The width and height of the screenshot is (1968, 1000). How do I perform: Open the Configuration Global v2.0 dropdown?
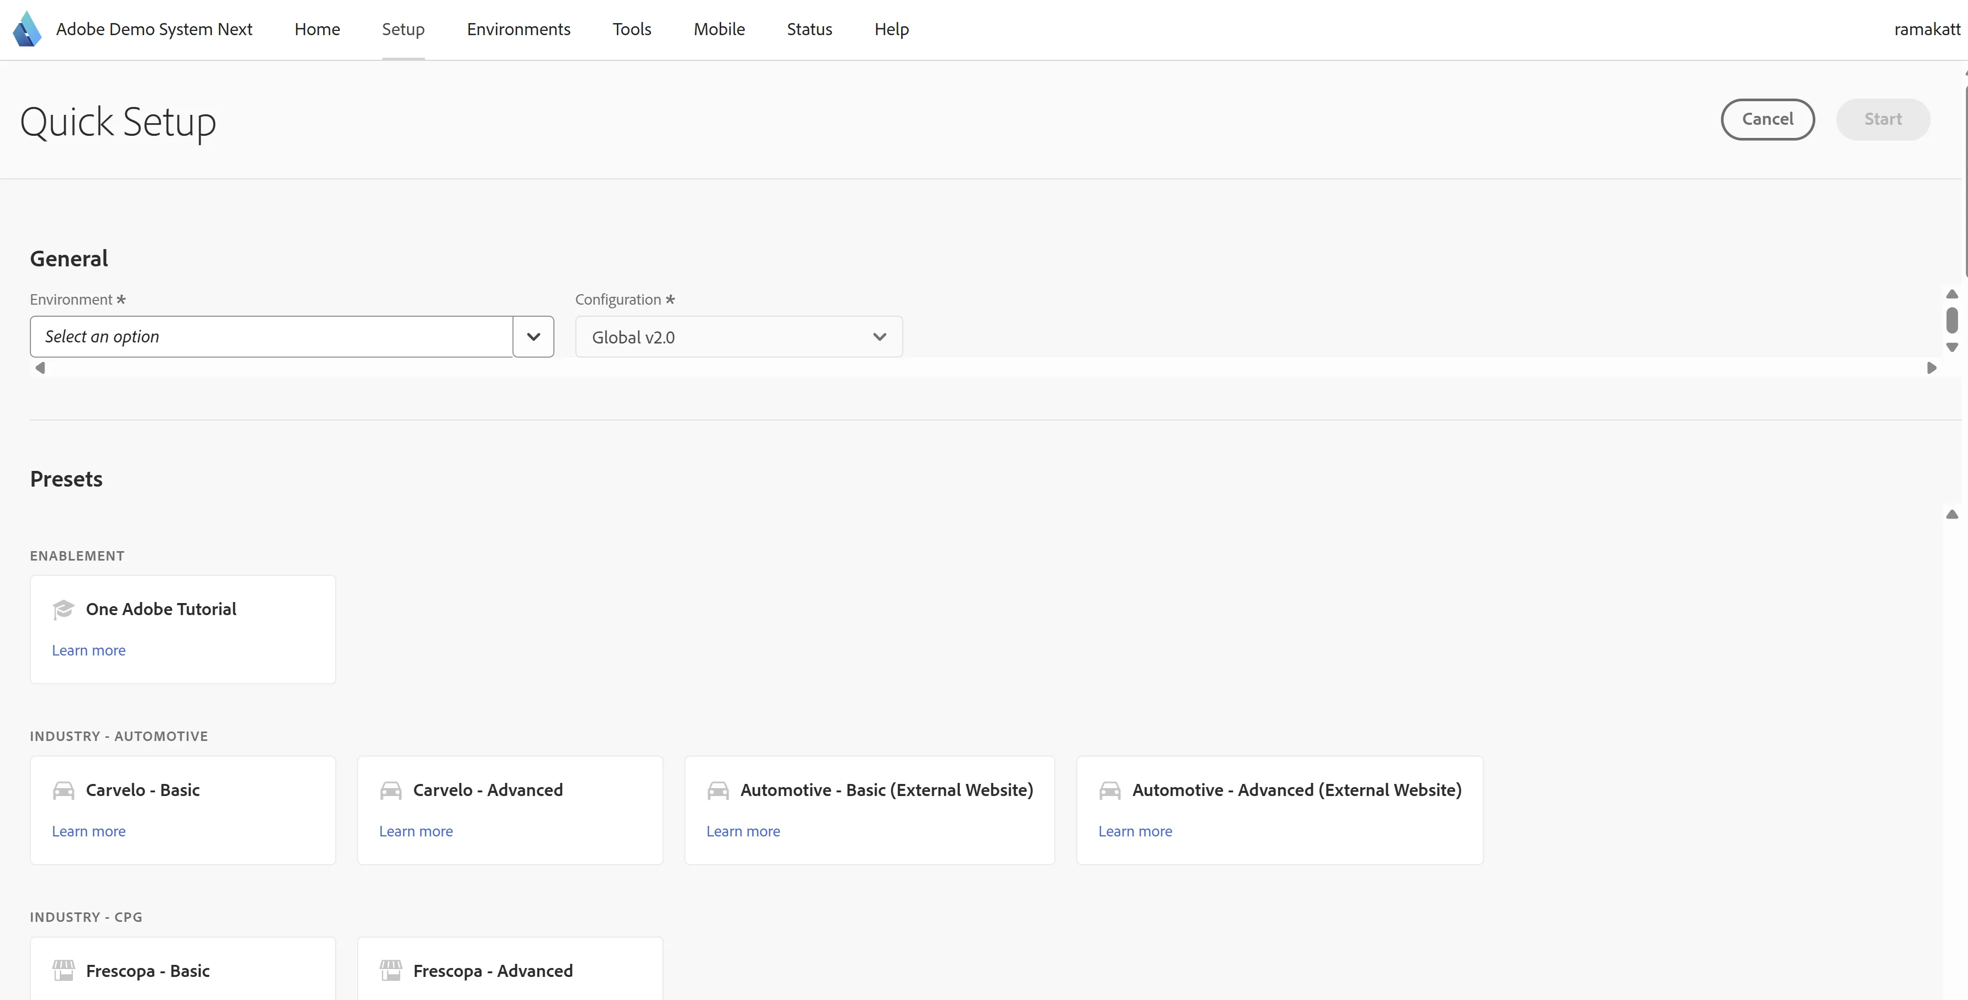[x=739, y=337]
